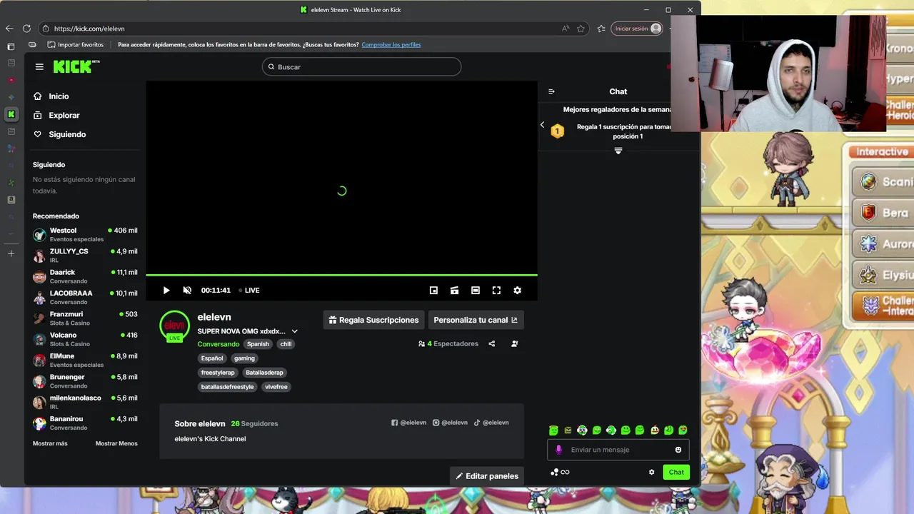Click the channel points infinity icon
This screenshot has height=514, width=914.
pos(560,472)
